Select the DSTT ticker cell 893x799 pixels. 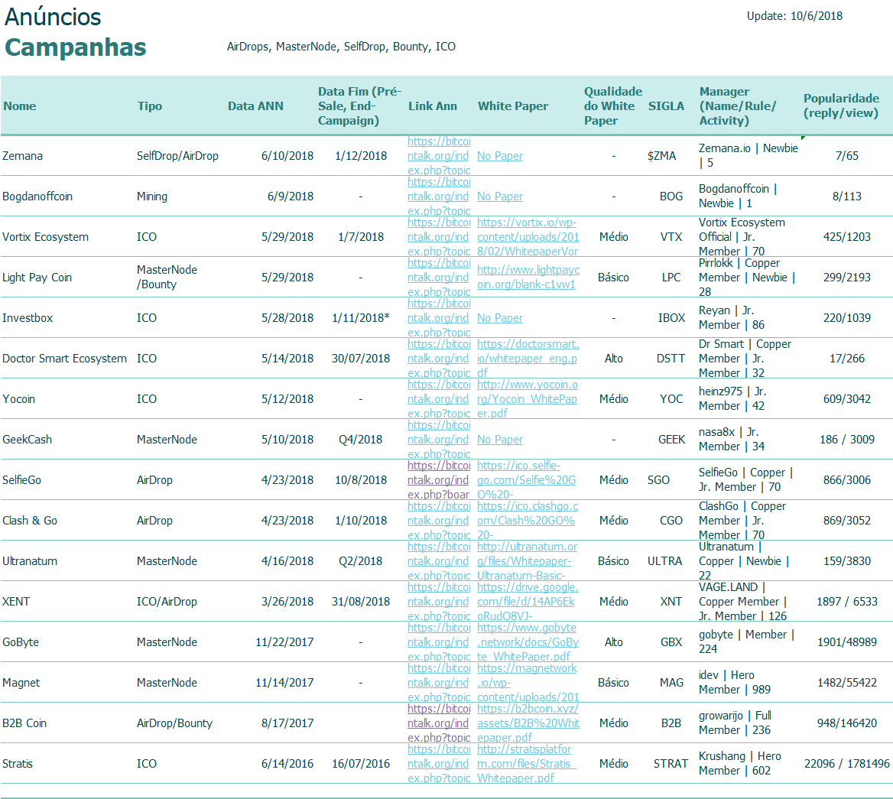(671, 358)
